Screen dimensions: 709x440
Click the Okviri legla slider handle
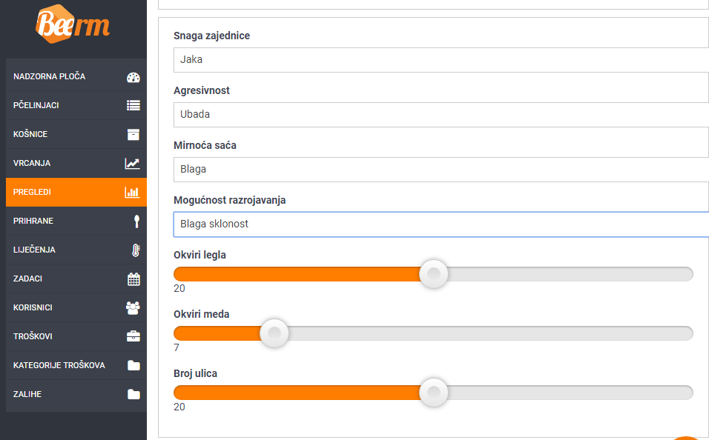(x=434, y=274)
